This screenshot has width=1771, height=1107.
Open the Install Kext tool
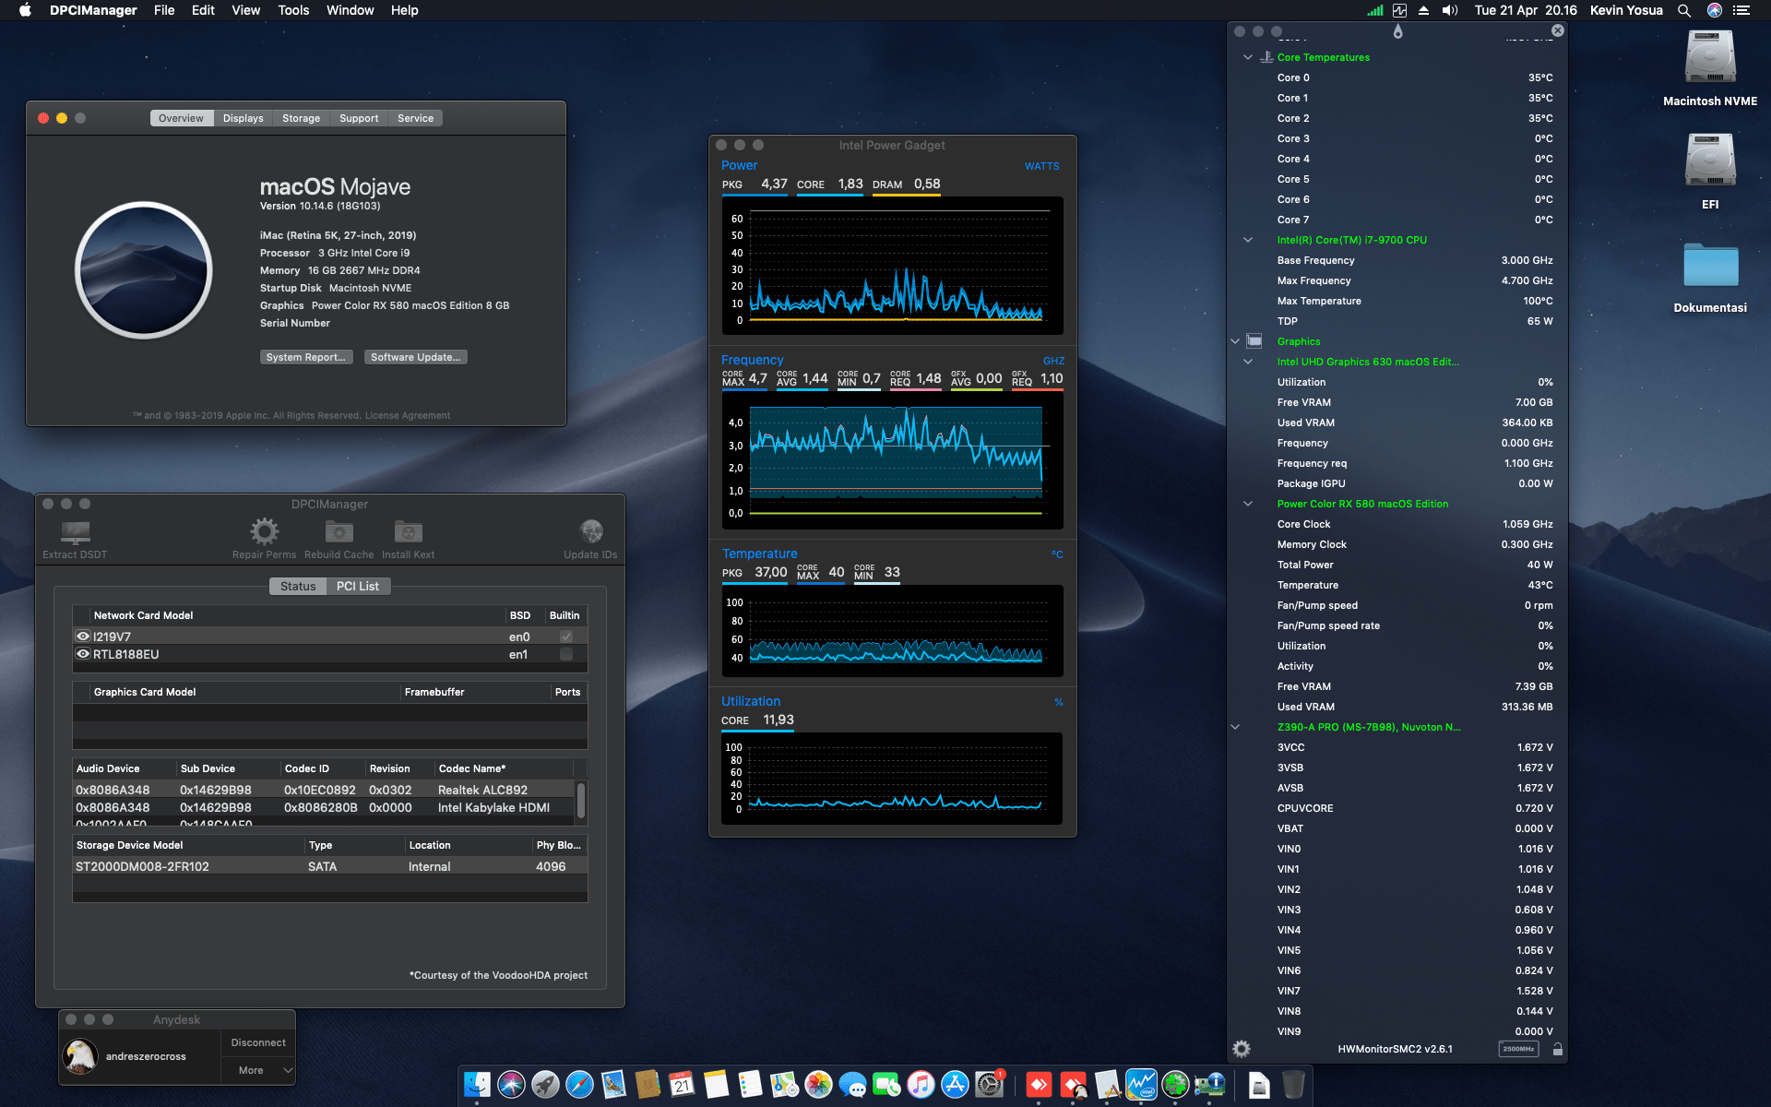[x=408, y=530]
